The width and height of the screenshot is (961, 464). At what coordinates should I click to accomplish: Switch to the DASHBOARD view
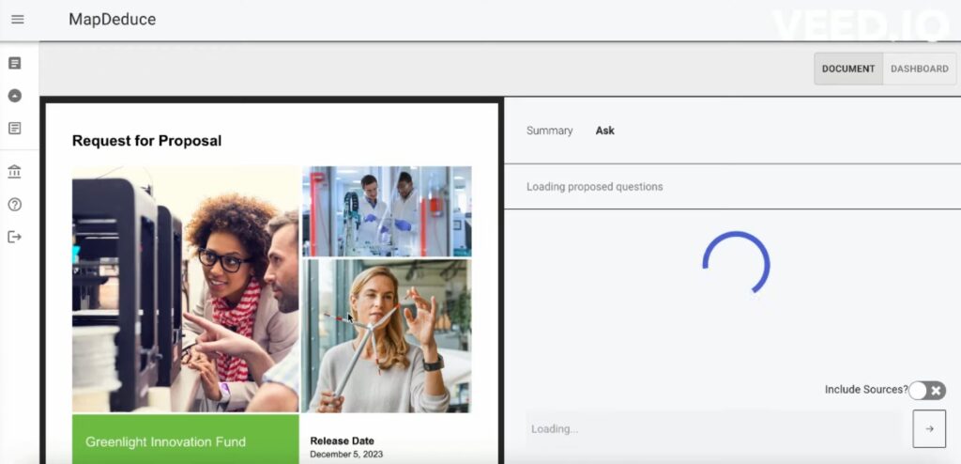point(920,69)
